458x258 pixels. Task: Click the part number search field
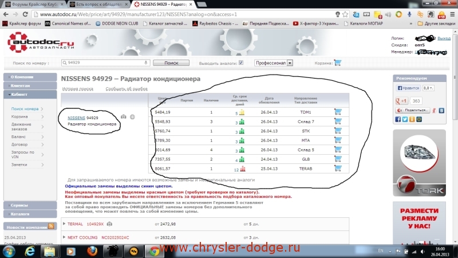[x=106, y=62]
